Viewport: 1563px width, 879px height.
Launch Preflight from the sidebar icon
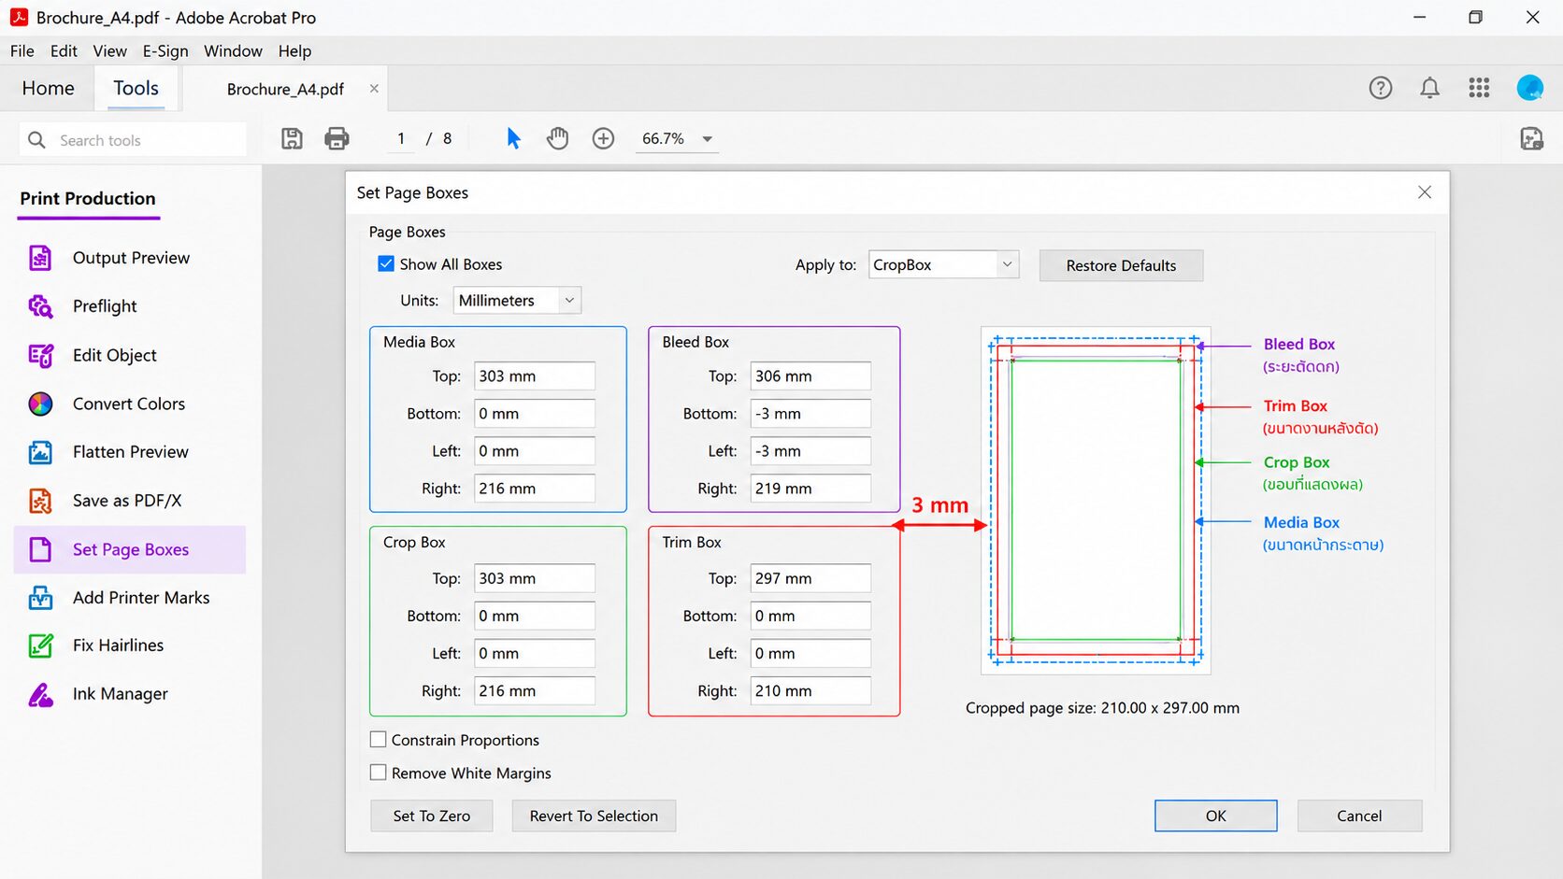point(40,306)
